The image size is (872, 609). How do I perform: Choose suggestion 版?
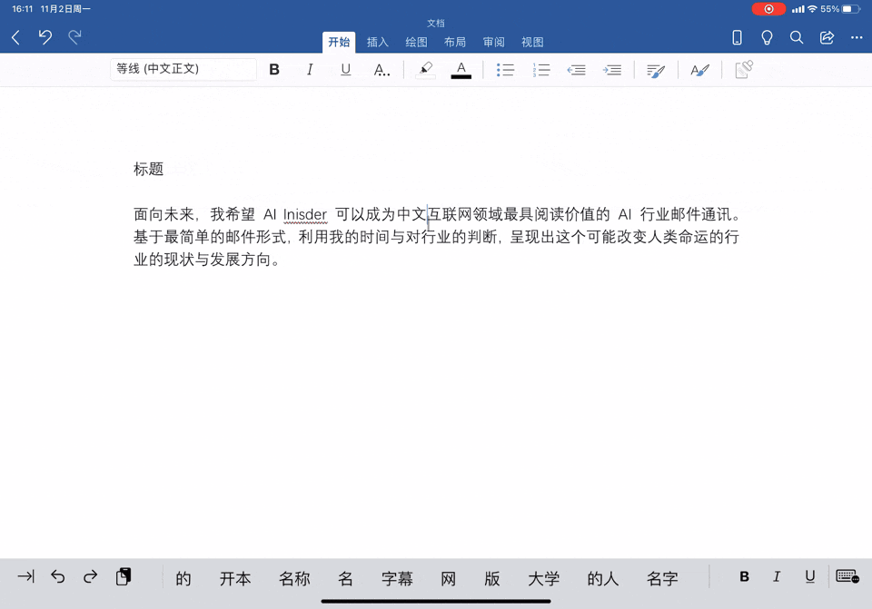pos(492,579)
